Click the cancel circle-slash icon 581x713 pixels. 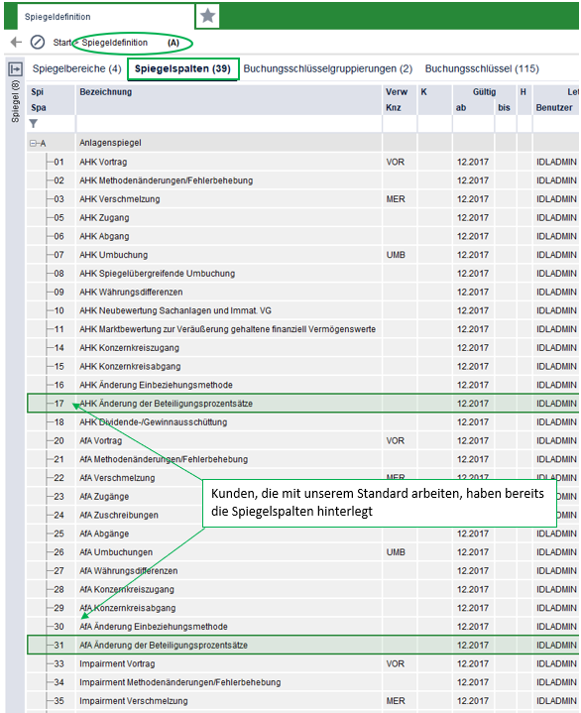point(38,43)
